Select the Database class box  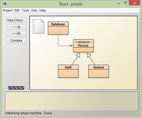(x=58, y=28)
